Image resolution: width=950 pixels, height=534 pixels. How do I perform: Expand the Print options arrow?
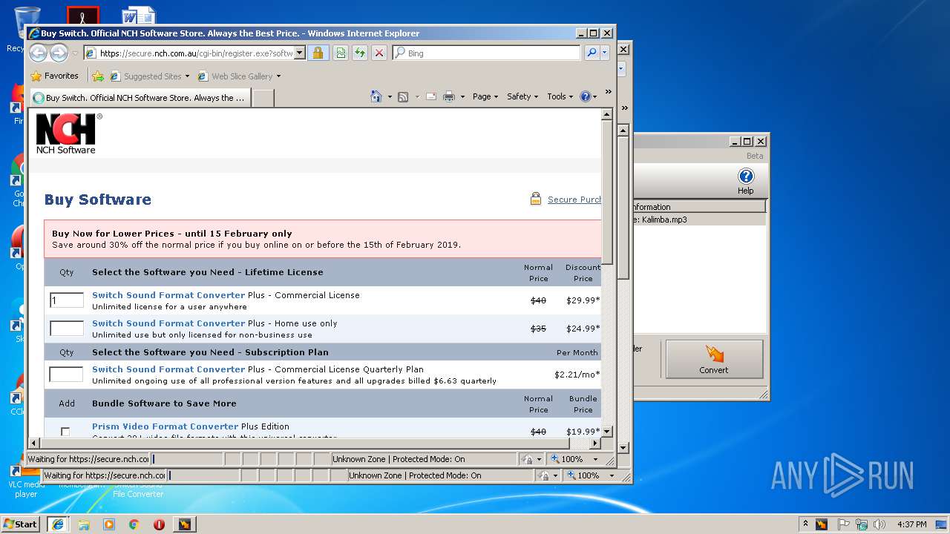[x=462, y=96]
